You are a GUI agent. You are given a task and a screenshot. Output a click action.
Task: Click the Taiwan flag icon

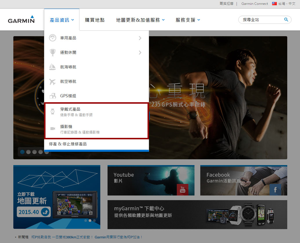click(x=274, y=4)
